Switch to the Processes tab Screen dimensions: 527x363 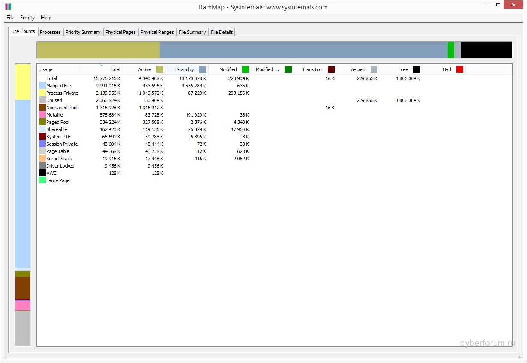click(50, 32)
